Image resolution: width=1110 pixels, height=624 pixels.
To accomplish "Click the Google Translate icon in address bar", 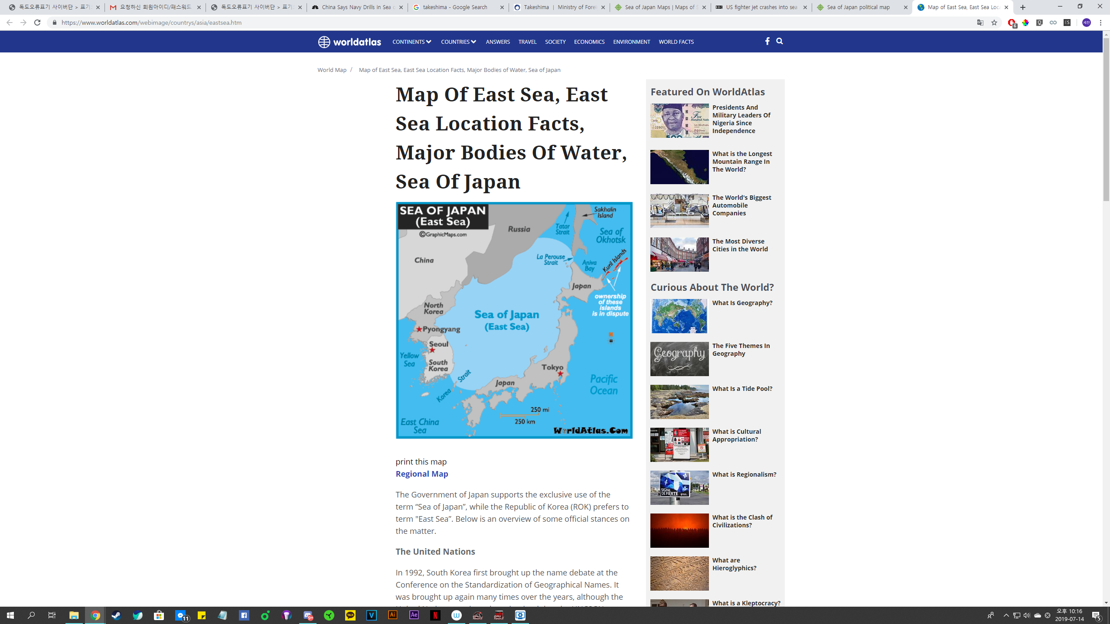I will (980, 23).
